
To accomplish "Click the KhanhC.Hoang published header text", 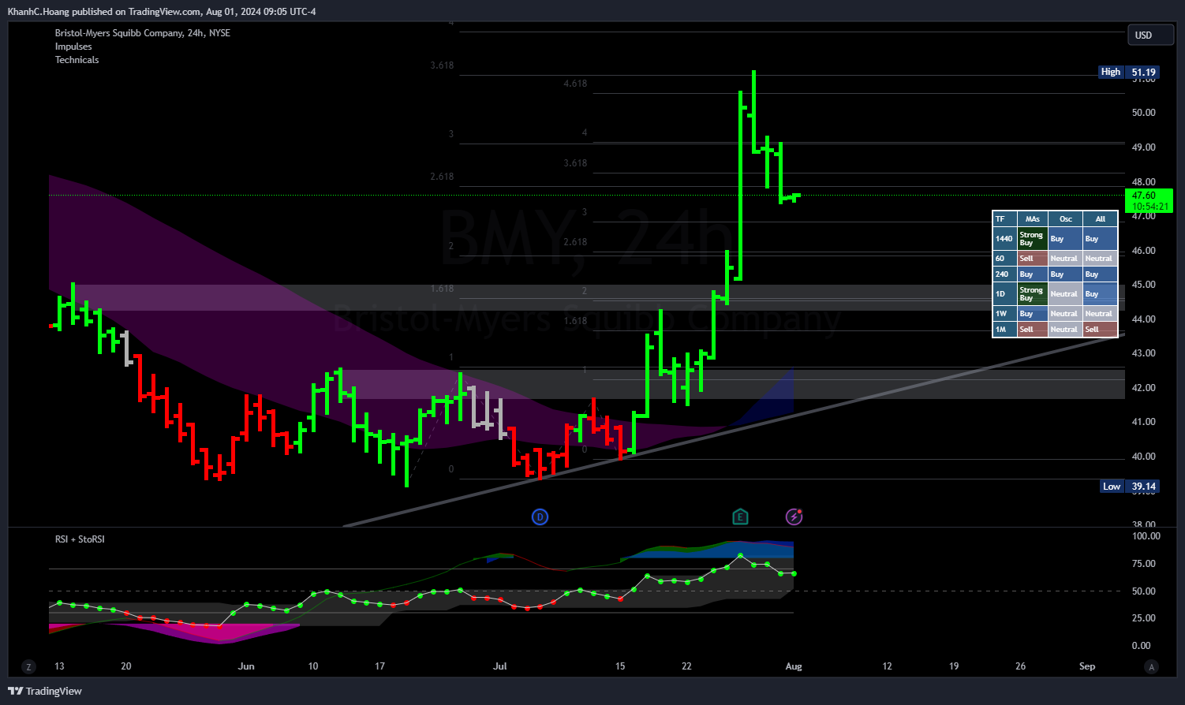I will [162, 12].
